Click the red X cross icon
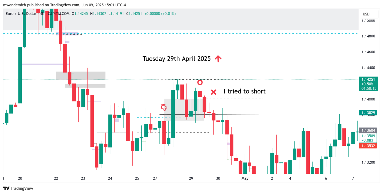 click(213, 92)
